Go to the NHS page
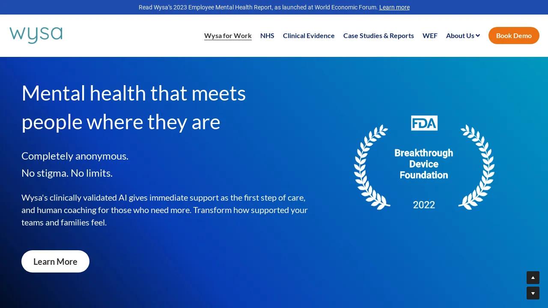The width and height of the screenshot is (548, 308). (267, 36)
